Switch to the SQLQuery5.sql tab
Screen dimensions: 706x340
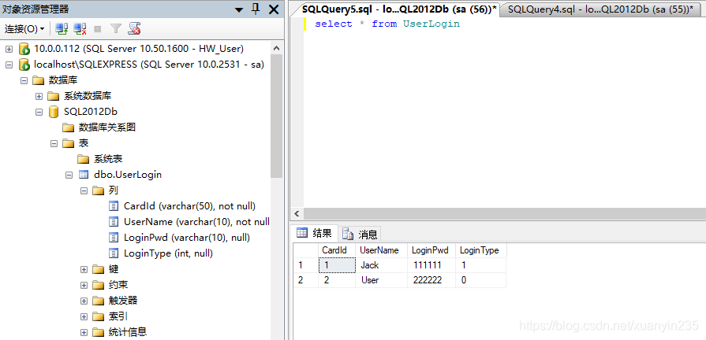[x=399, y=9]
